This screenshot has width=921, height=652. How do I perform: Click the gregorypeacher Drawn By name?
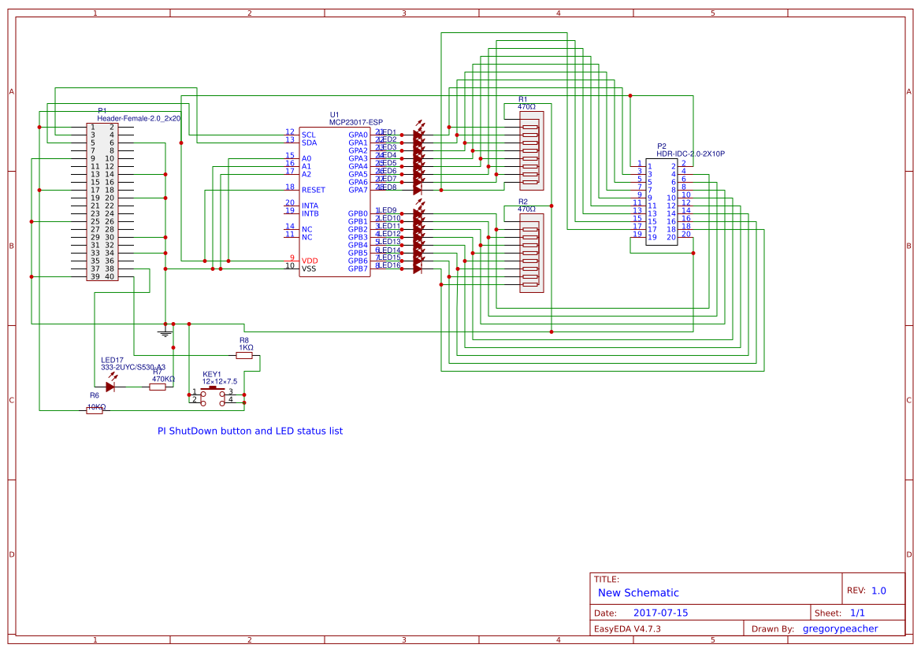[839, 628]
